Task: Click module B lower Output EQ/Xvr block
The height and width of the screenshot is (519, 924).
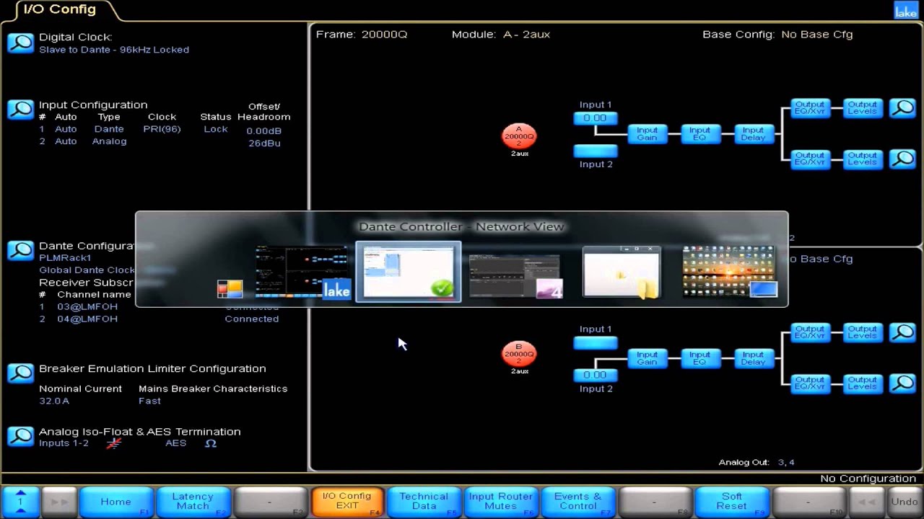Action: (x=810, y=383)
